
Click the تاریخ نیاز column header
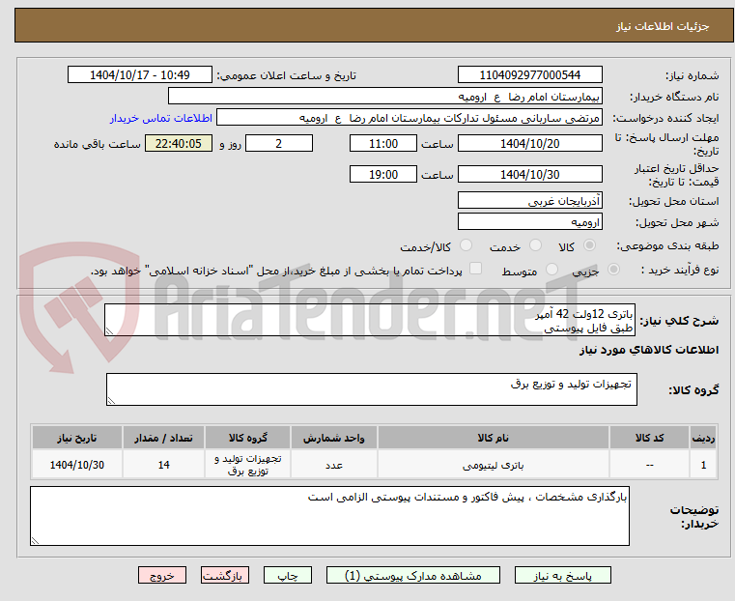click(77, 438)
